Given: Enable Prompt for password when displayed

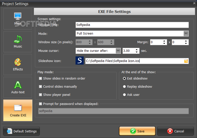Looking at the screenshot, I should (41, 104).
